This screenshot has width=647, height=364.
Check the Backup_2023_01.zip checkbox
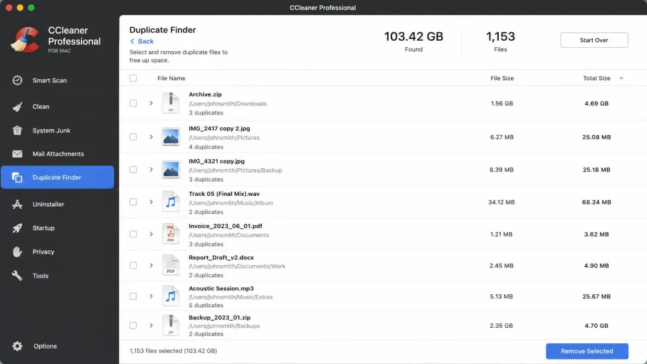(x=133, y=325)
